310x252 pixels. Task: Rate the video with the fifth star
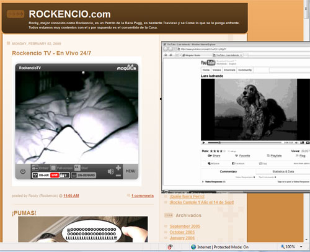point(224,151)
